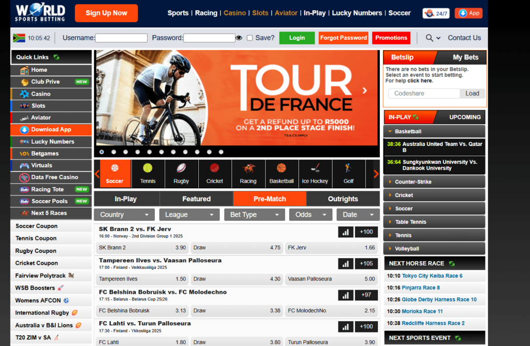Open the Date filter dropdown
Viewport: 530px width, 346px height.
(x=358, y=215)
